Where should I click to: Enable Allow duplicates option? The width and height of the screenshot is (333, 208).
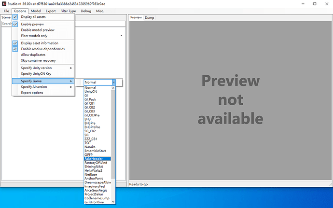(43, 55)
